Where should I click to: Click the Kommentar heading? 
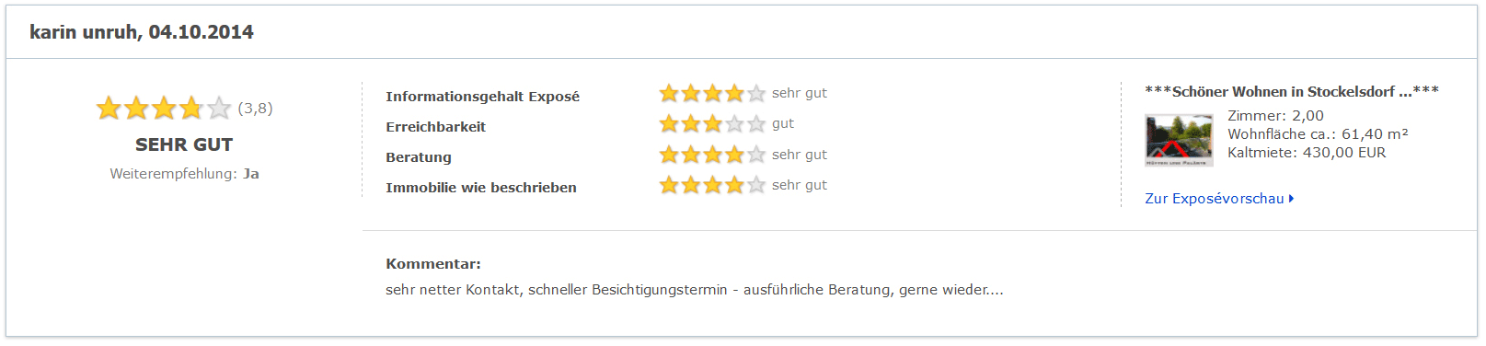coord(433,264)
